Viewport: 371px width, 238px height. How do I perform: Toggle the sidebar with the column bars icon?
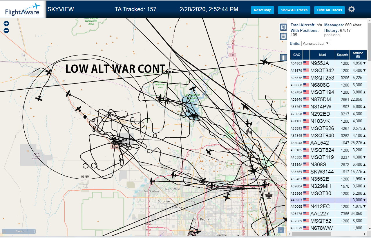click(x=283, y=57)
